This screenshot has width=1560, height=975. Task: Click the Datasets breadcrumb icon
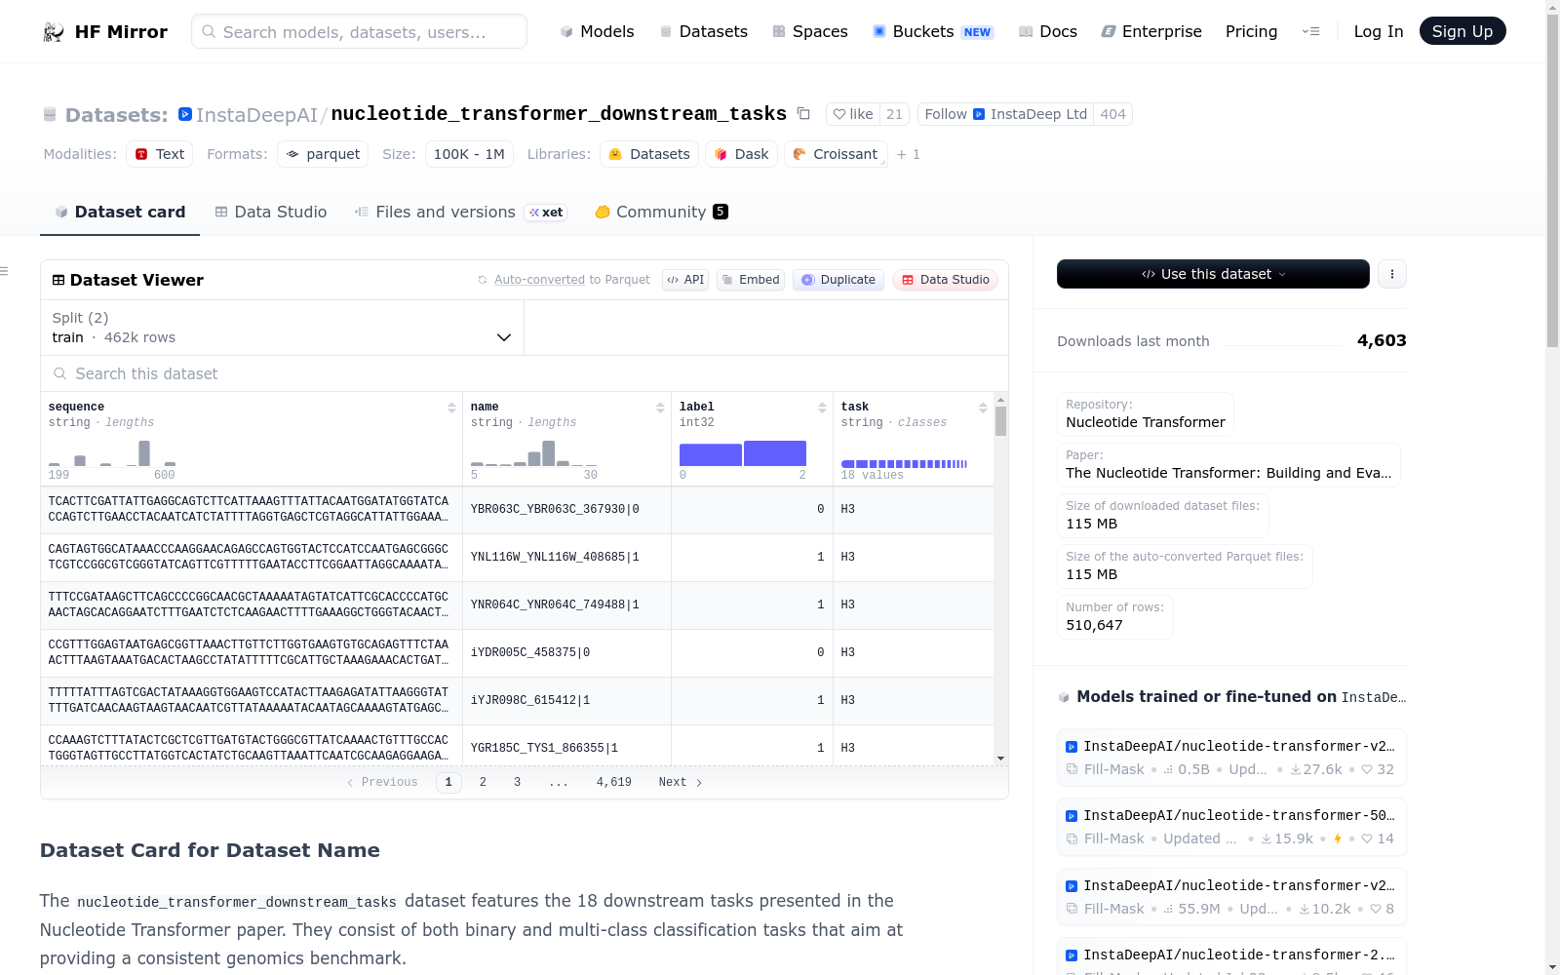[x=50, y=115]
